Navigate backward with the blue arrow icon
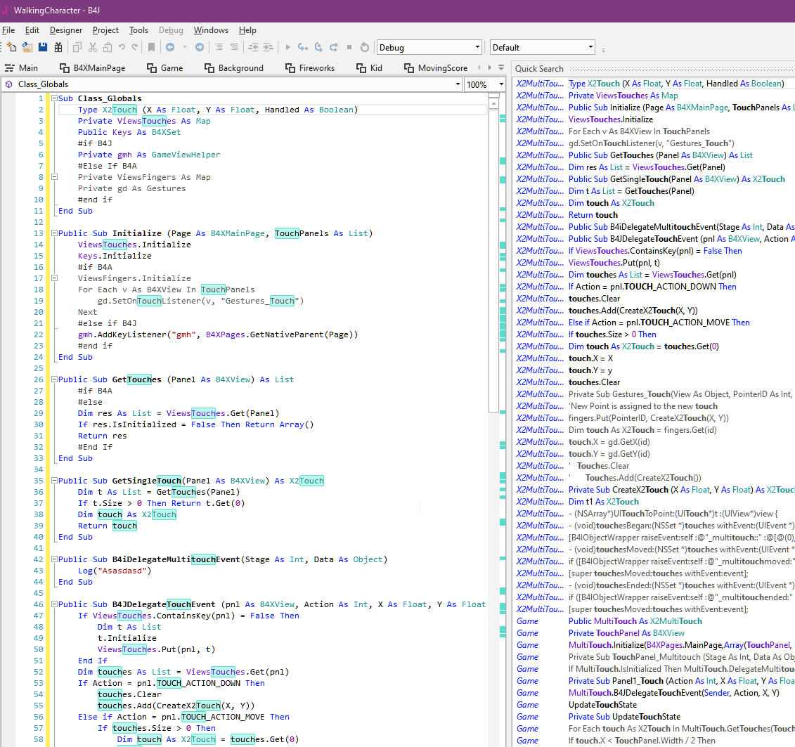This screenshot has width=795, height=747. pyautogui.click(x=169, y=47)
